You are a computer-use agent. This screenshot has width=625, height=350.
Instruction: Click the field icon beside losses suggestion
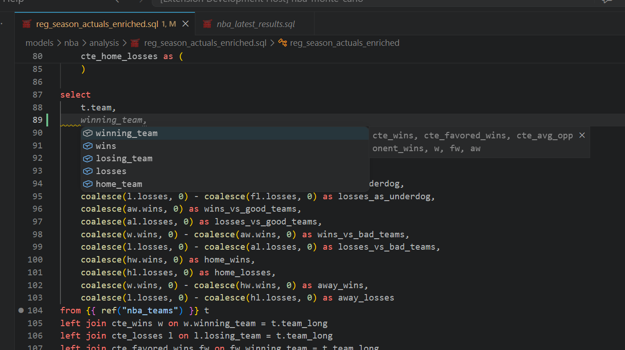pos(88,171)
